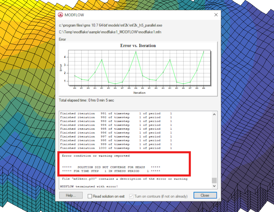This screenshot has width=274, height=212.
Task: Click the down arrow on the log scrollbar
Action: 214,186
